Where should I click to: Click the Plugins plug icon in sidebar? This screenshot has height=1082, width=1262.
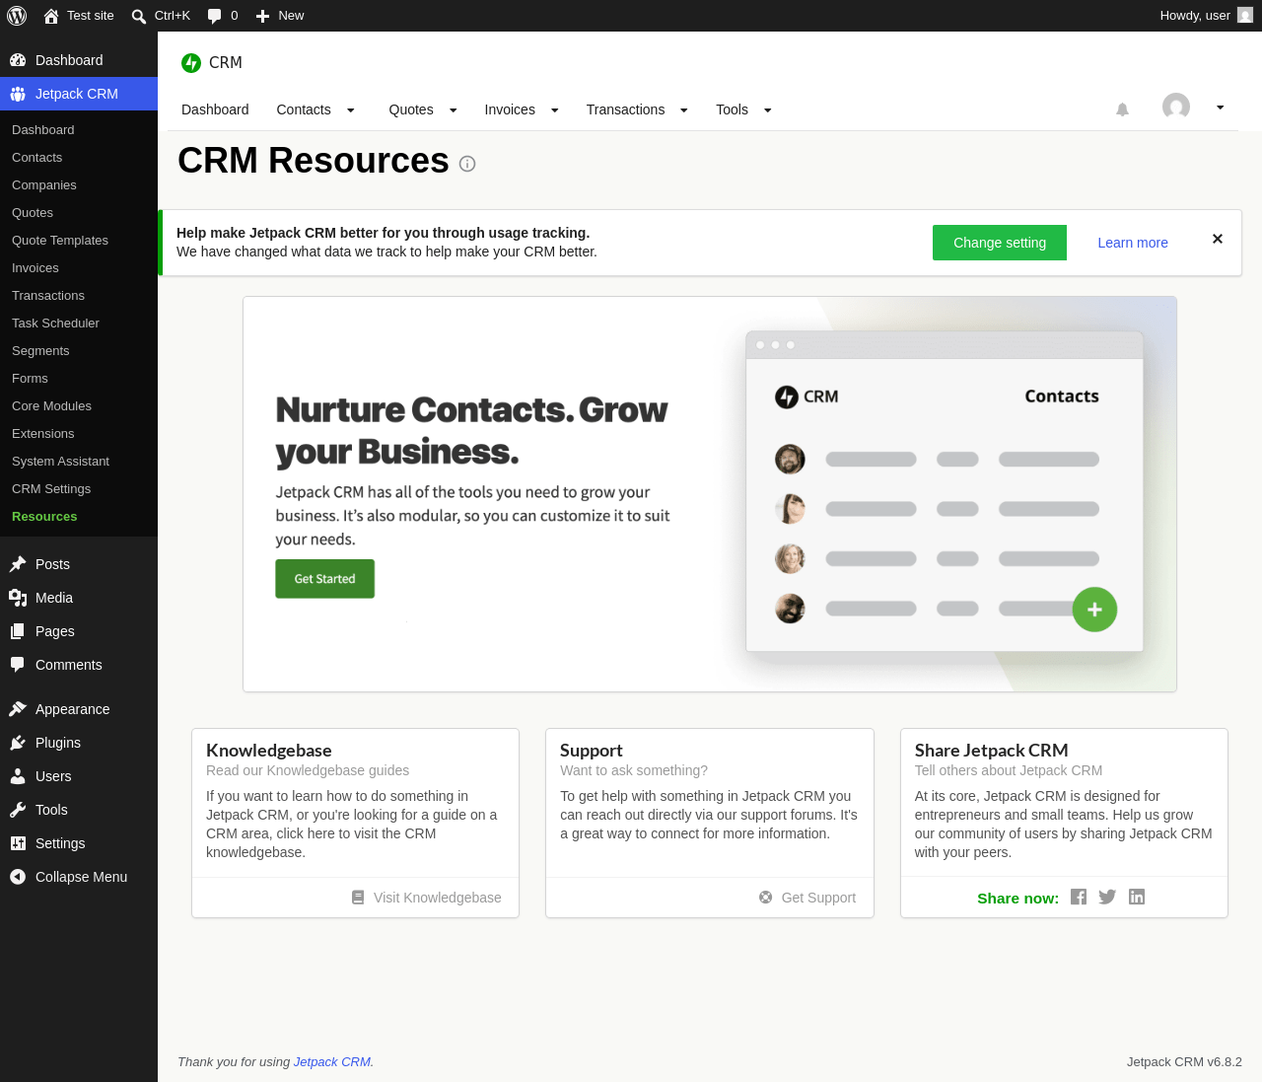click(18, 743)
